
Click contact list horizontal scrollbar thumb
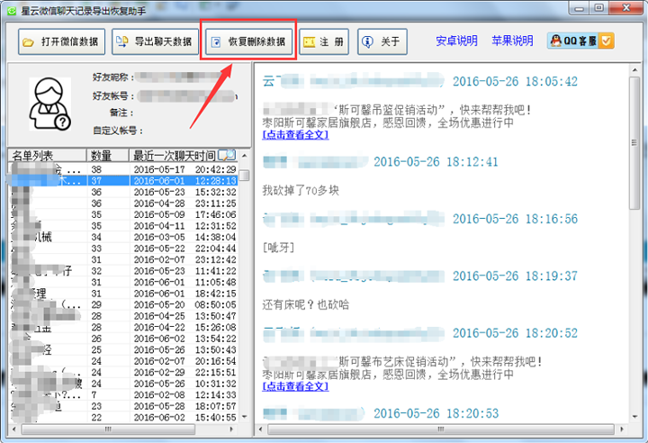108,429
